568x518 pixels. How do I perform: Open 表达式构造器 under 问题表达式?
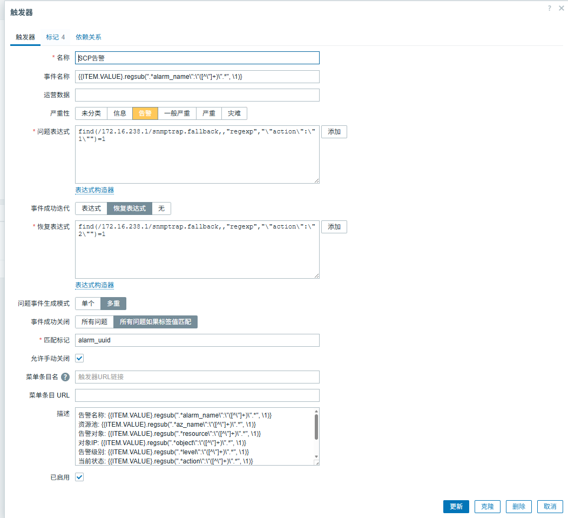pyautogui.click(x=94, y=190)
